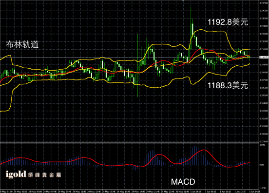Image resolution: width=269 pixels, height=193 pixels.
Task: Click the 1188.3美元 support annotation
Action: [228, 85]
